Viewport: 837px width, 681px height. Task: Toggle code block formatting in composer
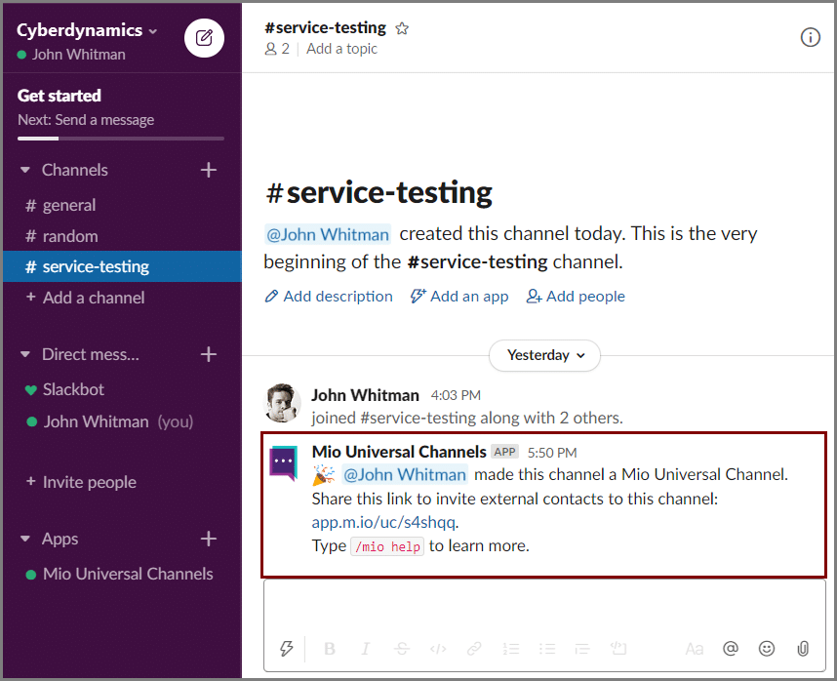[618, 649]
